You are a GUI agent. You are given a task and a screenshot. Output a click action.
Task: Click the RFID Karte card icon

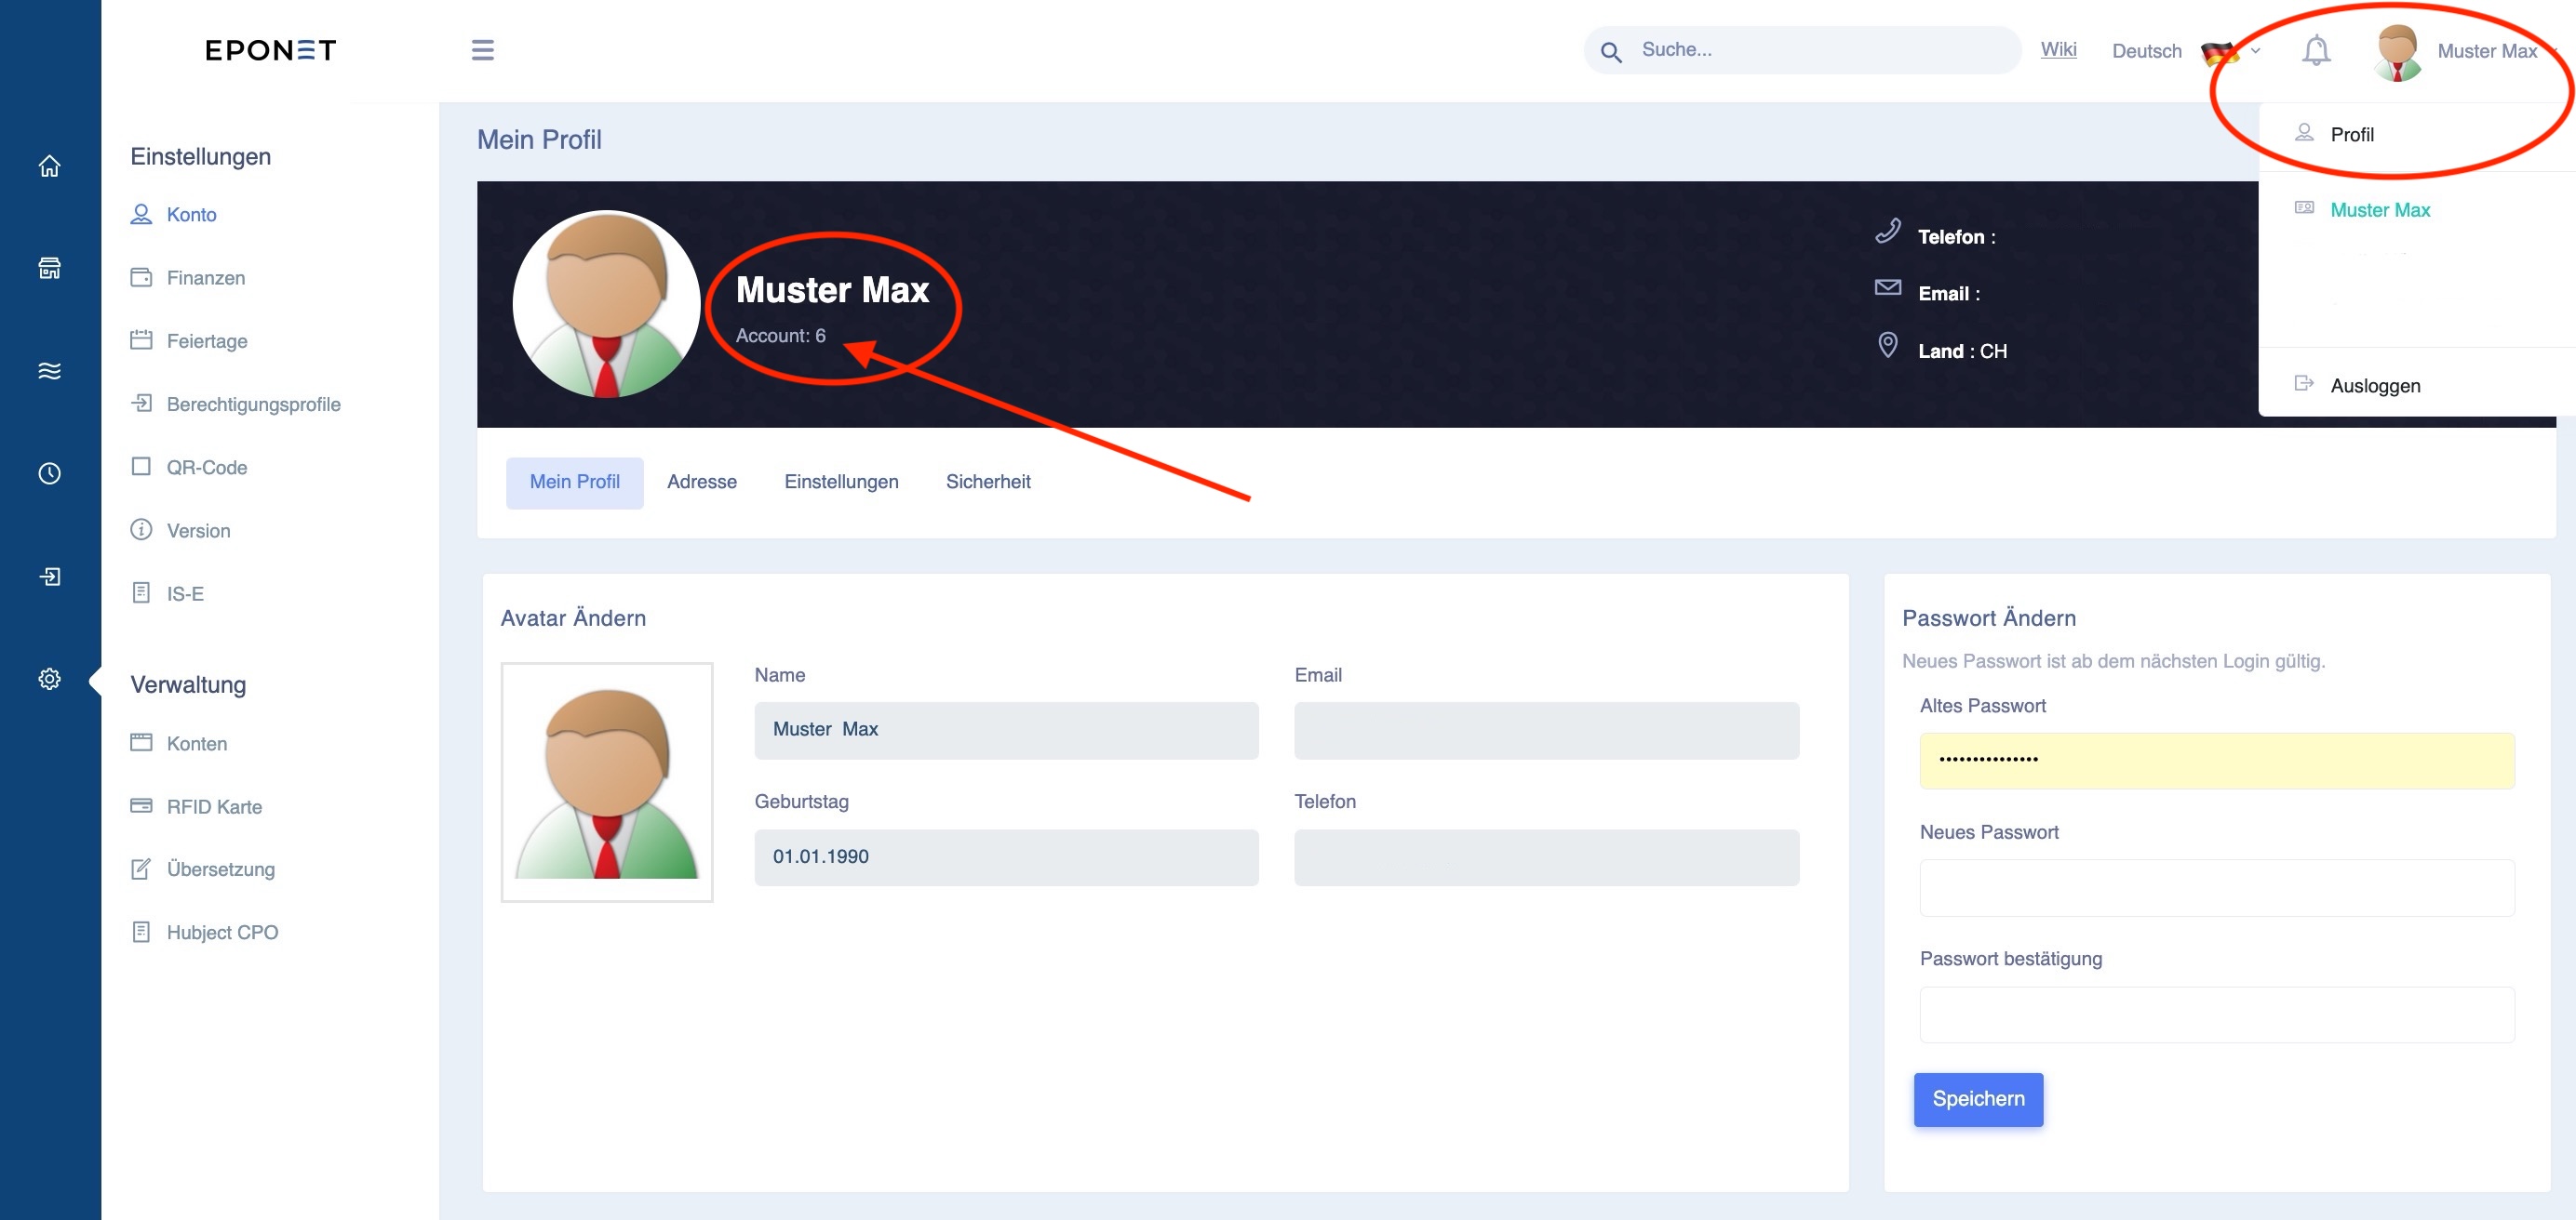(x=141, y=805)
